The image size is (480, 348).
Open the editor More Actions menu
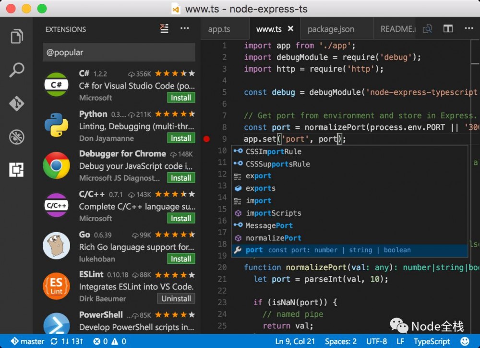(x=469, y=28)
